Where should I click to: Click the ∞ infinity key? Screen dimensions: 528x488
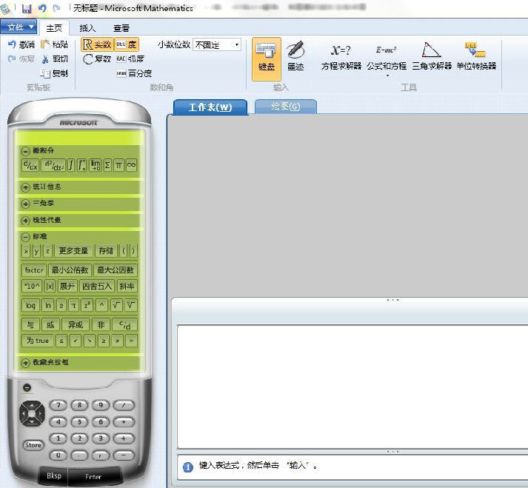[x=131, y=165]
